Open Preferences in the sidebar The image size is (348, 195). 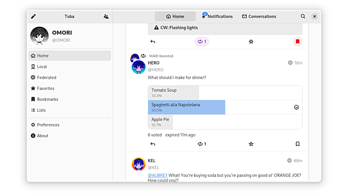(x=48, y=125)
